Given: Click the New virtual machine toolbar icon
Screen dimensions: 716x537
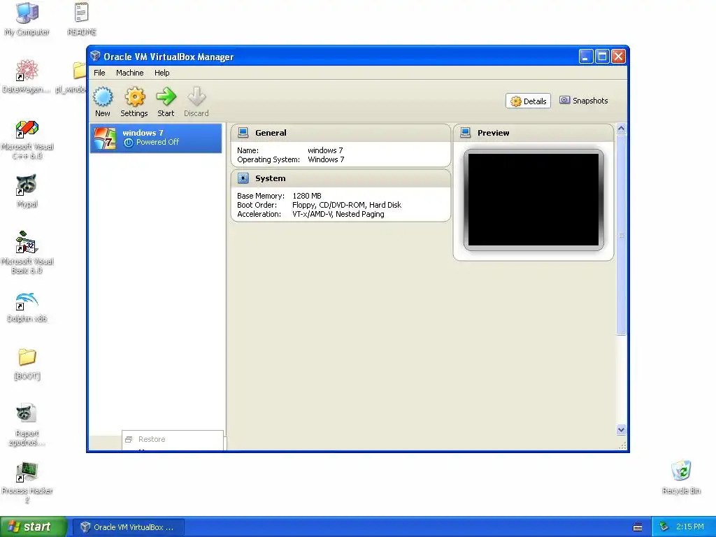Looking at the screenshot, I should tap(103, 96).
